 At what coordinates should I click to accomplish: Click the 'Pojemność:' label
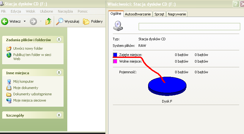[x=128, y=72]
